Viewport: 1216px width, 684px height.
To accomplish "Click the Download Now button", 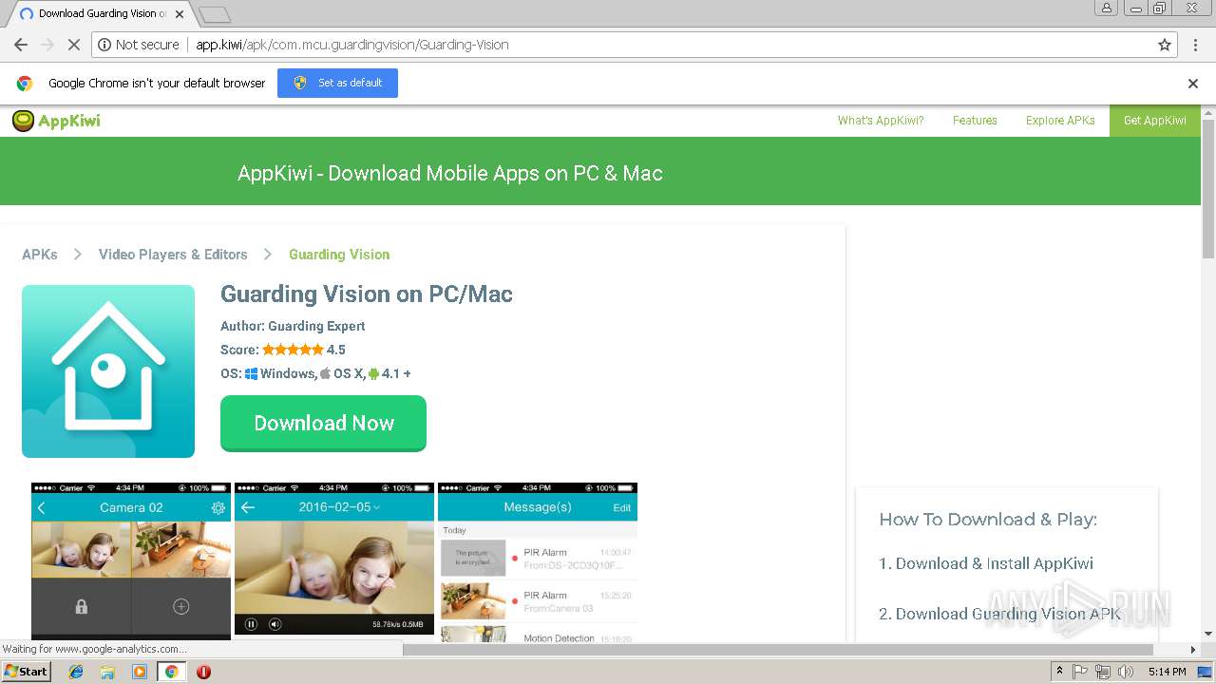I will pyautogui.click(x=323, y=424).
